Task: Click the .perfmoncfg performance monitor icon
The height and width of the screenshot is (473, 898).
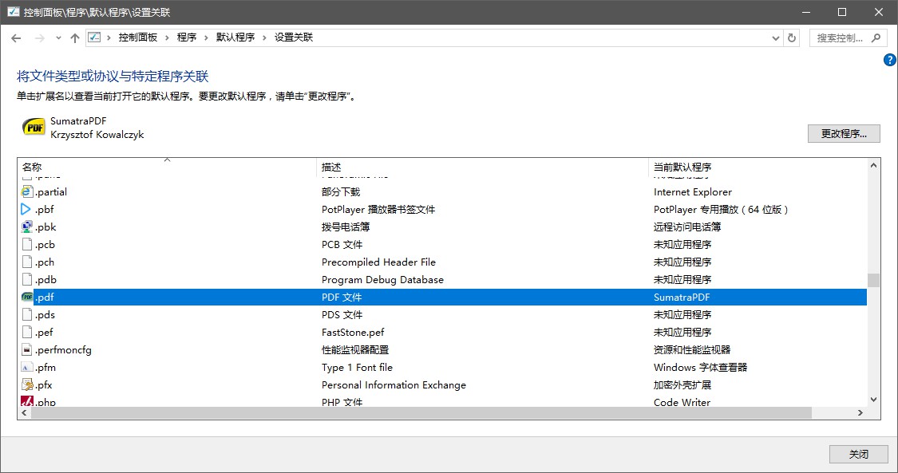Action: (x=27, y=350)
